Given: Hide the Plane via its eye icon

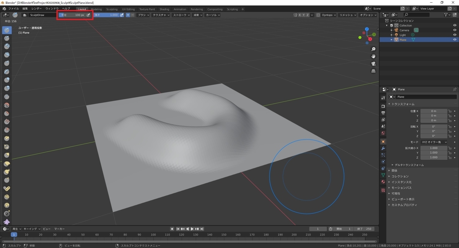Looking at the screenshot, I should pos(455,40).
